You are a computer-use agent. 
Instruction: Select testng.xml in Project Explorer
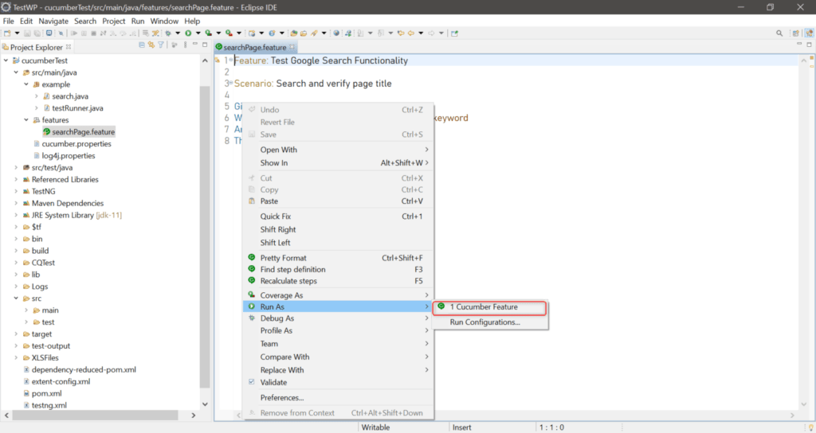pyautogui.click(x=49, y=405)
